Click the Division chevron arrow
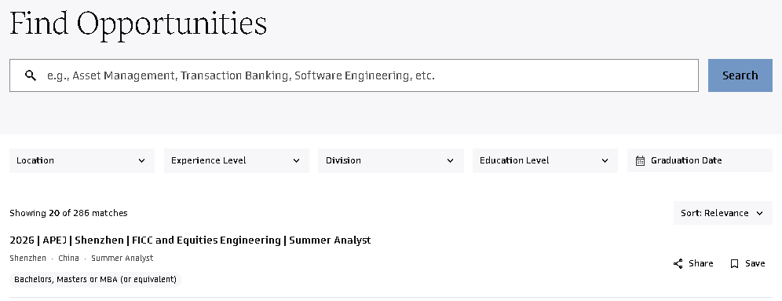Image resolution: width=782 pixels, height=301 pixels. click(x=451, y=161)
